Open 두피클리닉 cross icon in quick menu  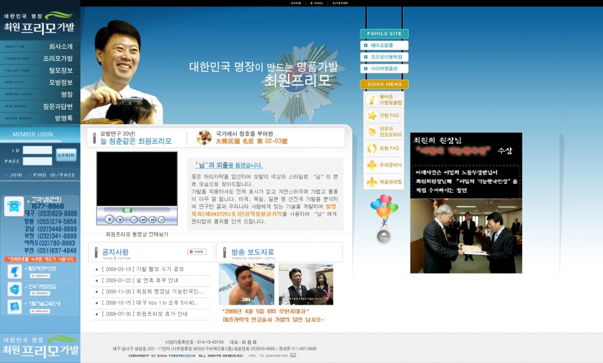pyautogui.click(x=372, y=165)
